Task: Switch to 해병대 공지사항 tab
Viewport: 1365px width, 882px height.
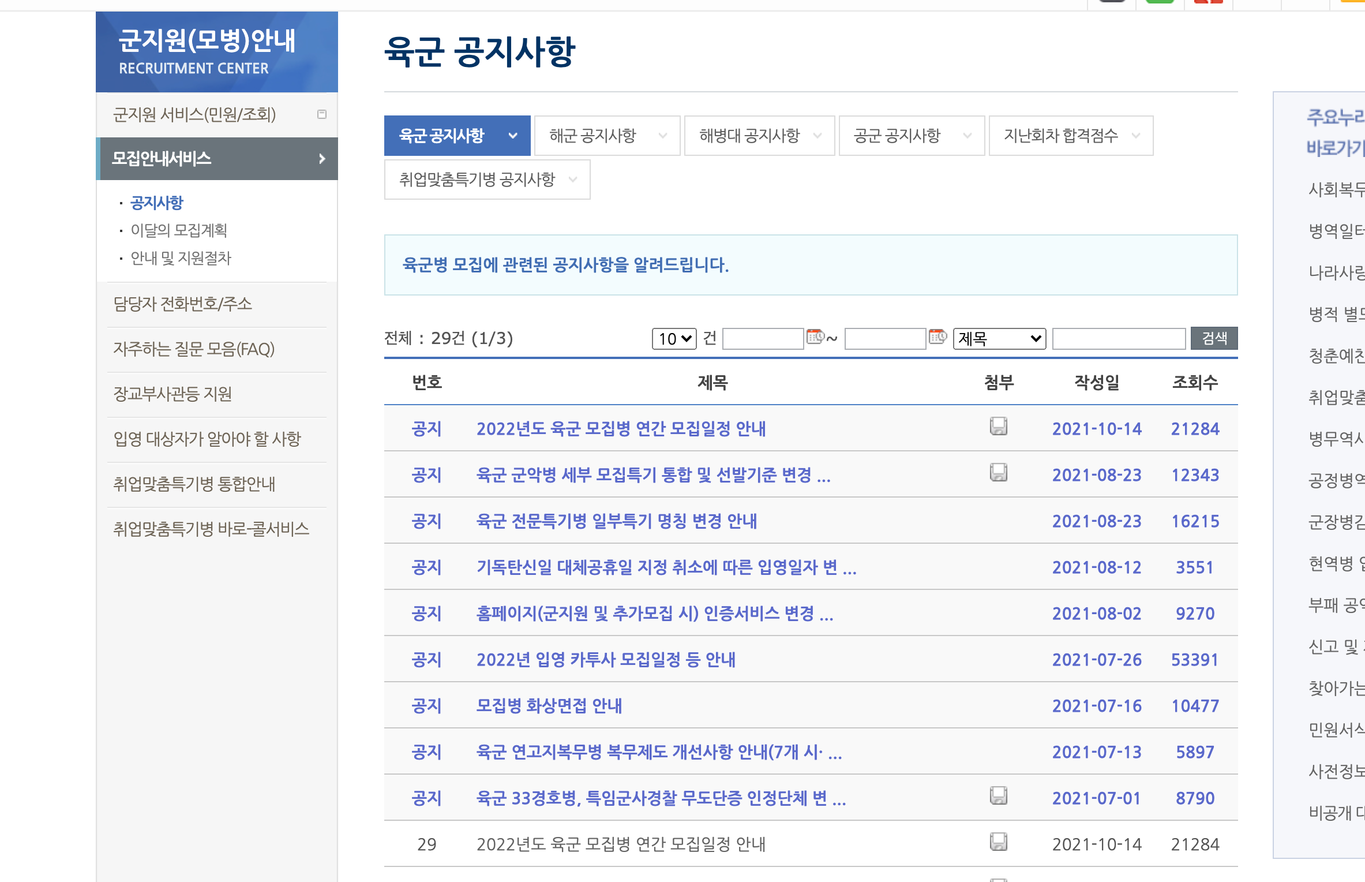Action: (760, 136)
